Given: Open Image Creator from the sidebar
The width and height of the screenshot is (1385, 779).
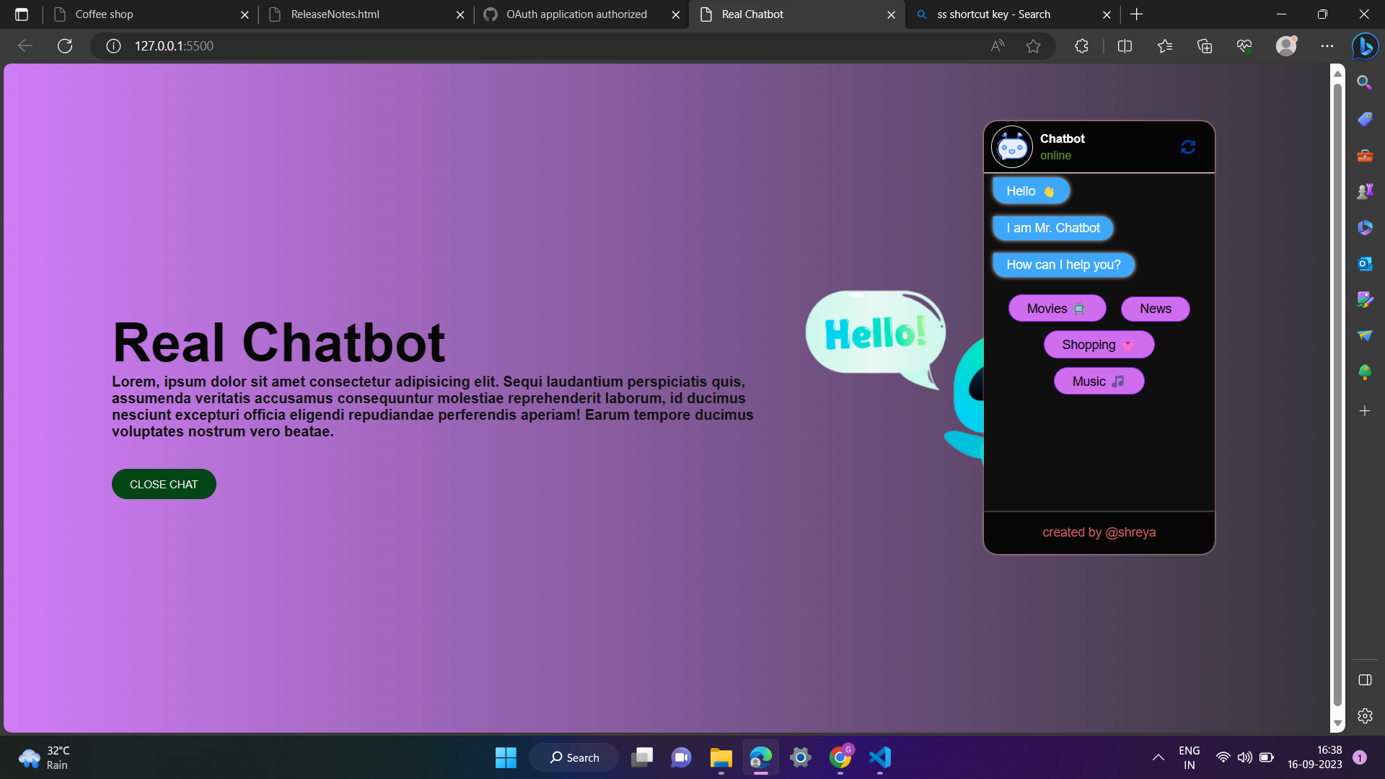Looking at the screenshot, I should click(x=1365, y=299).
